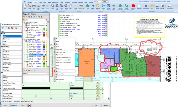
Task: Toggle the Texture Image row checkbox
Action: coord(102,93)
